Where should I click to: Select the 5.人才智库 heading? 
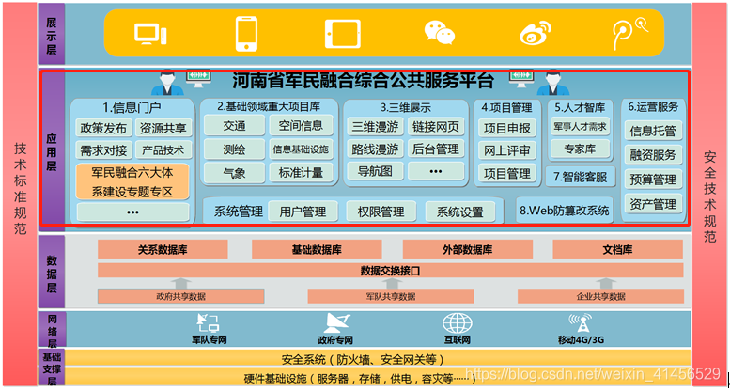pos(580,107)
